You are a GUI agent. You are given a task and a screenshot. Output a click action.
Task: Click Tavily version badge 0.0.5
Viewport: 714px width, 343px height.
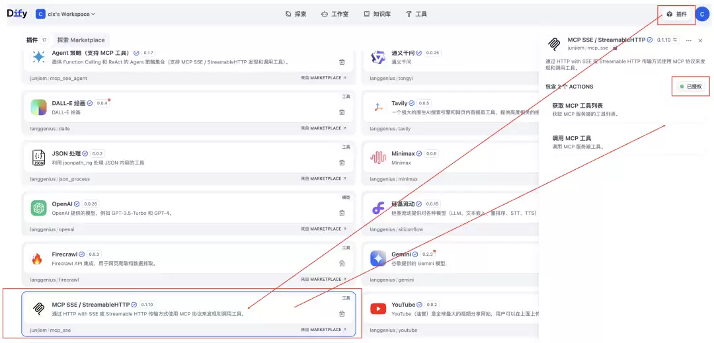424,103
